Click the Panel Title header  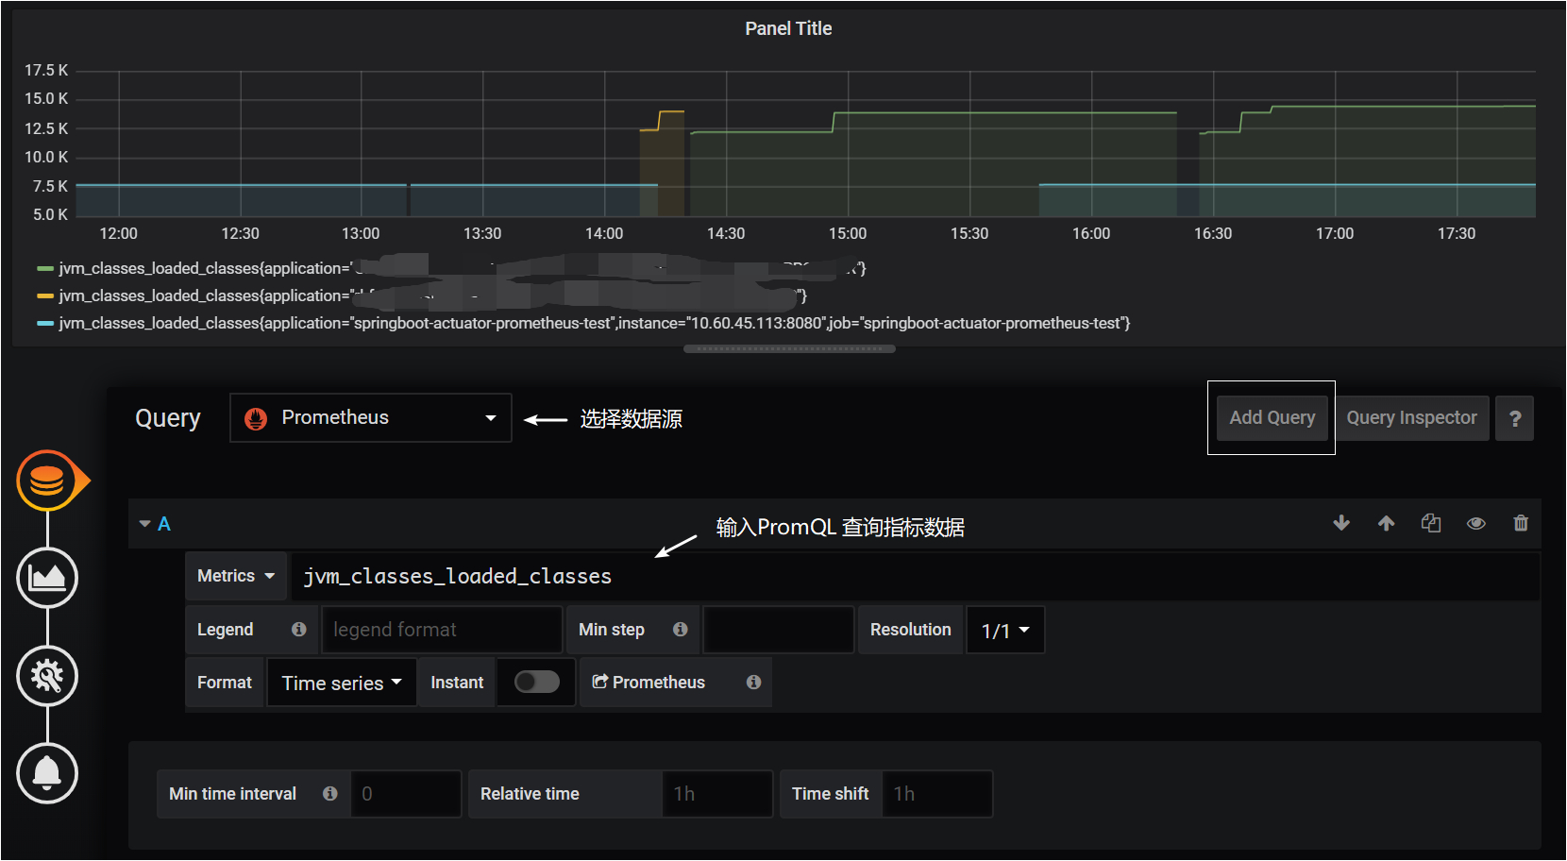788,28
